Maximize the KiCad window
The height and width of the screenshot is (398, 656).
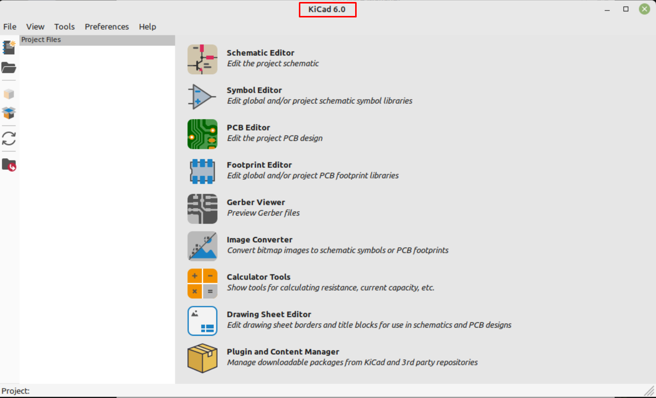(x=626, y=9)
